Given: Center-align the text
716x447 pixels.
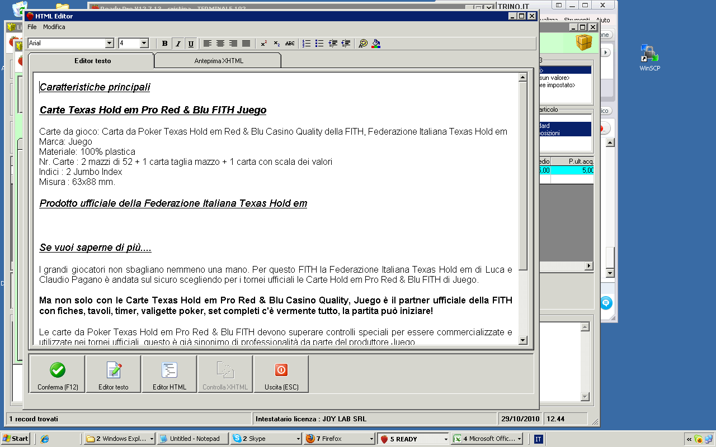Looking at the screenshot, I should pos(220,44).
